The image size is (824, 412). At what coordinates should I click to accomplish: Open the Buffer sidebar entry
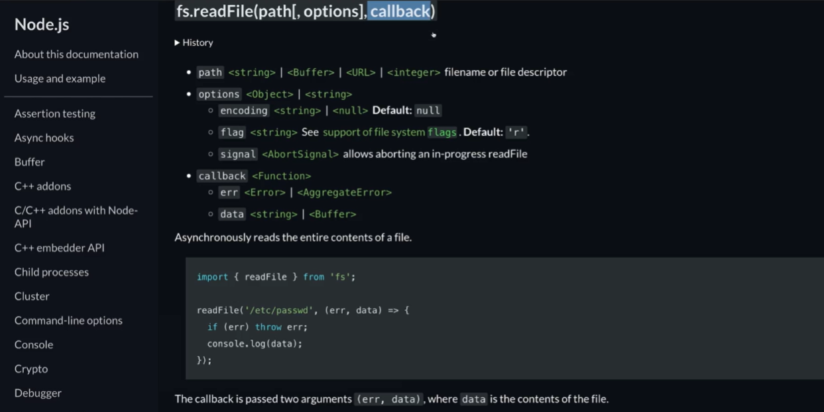pyautogui.click(x=30, y=162)
